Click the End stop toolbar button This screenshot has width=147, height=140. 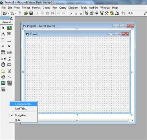[81, 14]
